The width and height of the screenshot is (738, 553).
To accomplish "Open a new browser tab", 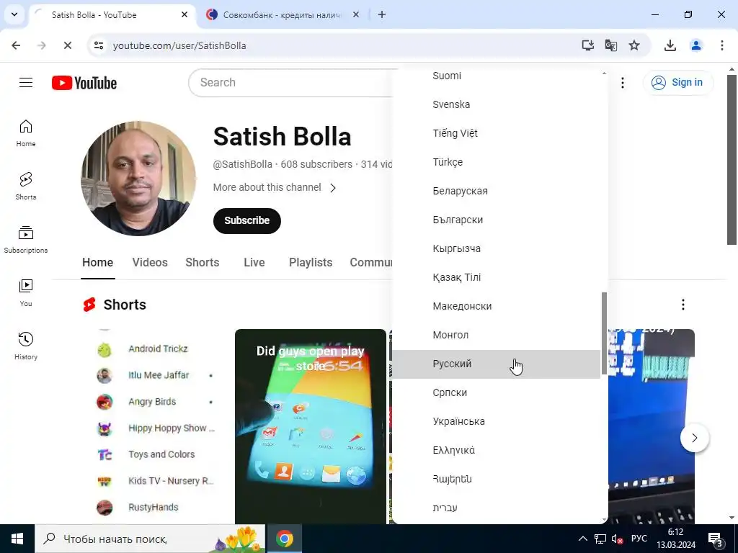I will tap(382, 14).
